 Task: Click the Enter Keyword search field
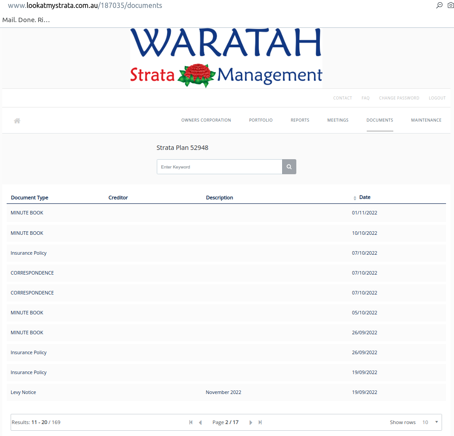pyautogui.click(x=219, y=167)
